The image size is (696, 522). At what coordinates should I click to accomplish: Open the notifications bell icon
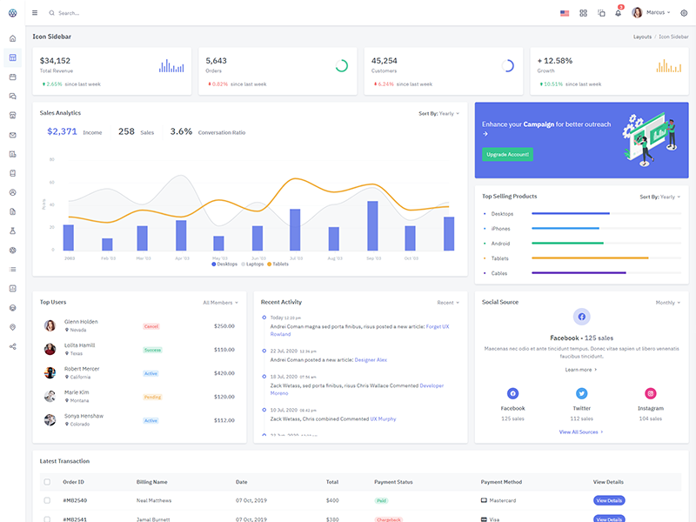(619, 13)
